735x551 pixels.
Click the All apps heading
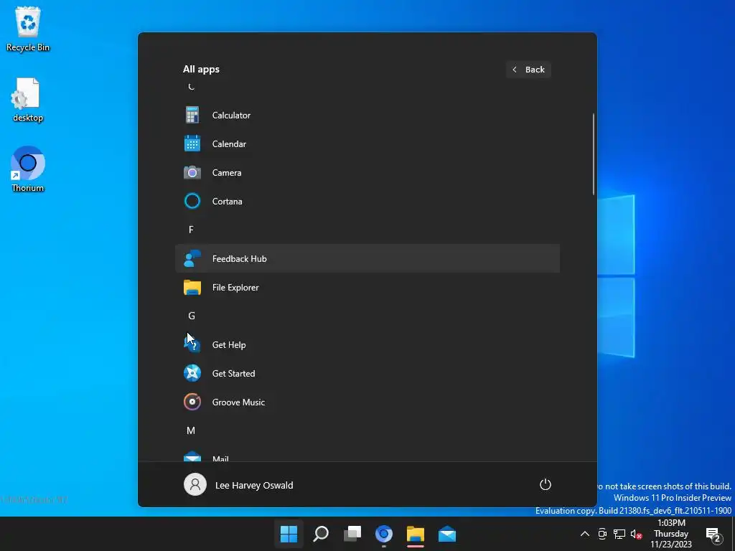tap(201, 69)
